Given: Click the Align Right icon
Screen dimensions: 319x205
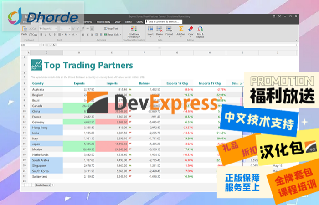Looking at the screenshot, I should click(92, 35).
